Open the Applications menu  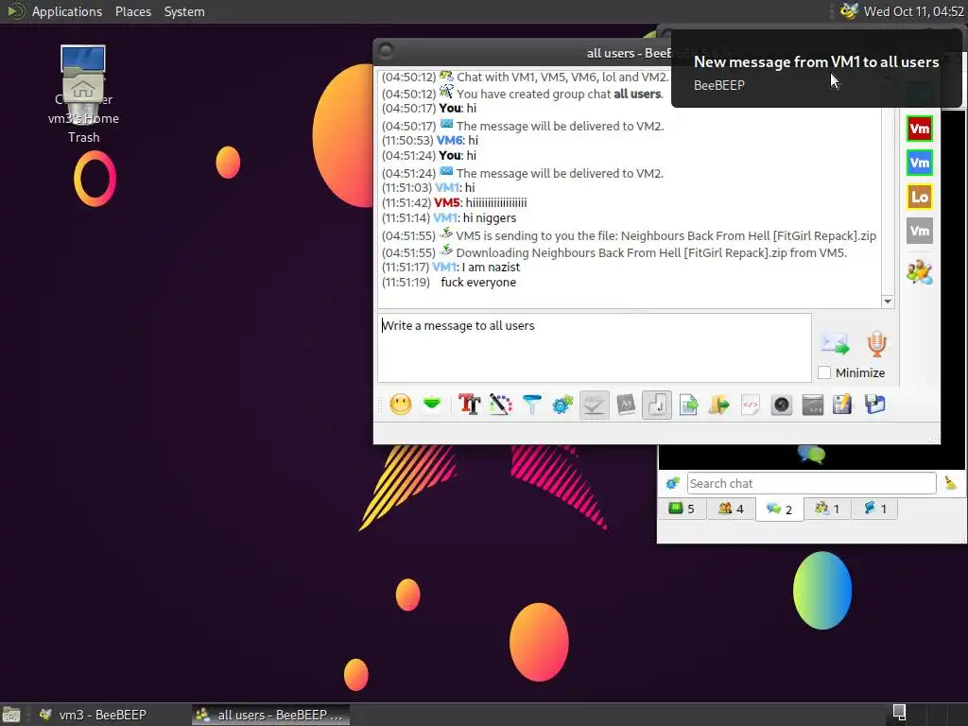pos(67,11)
